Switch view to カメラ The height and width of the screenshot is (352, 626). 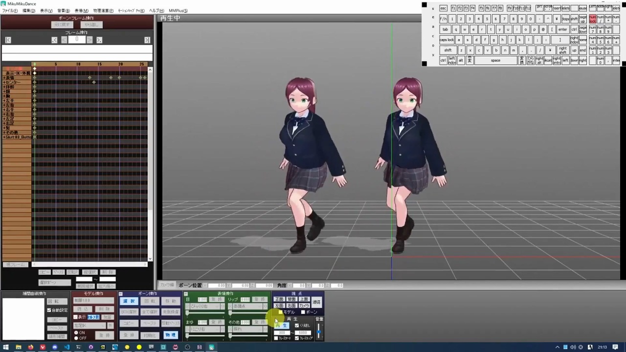coord(304,306)
